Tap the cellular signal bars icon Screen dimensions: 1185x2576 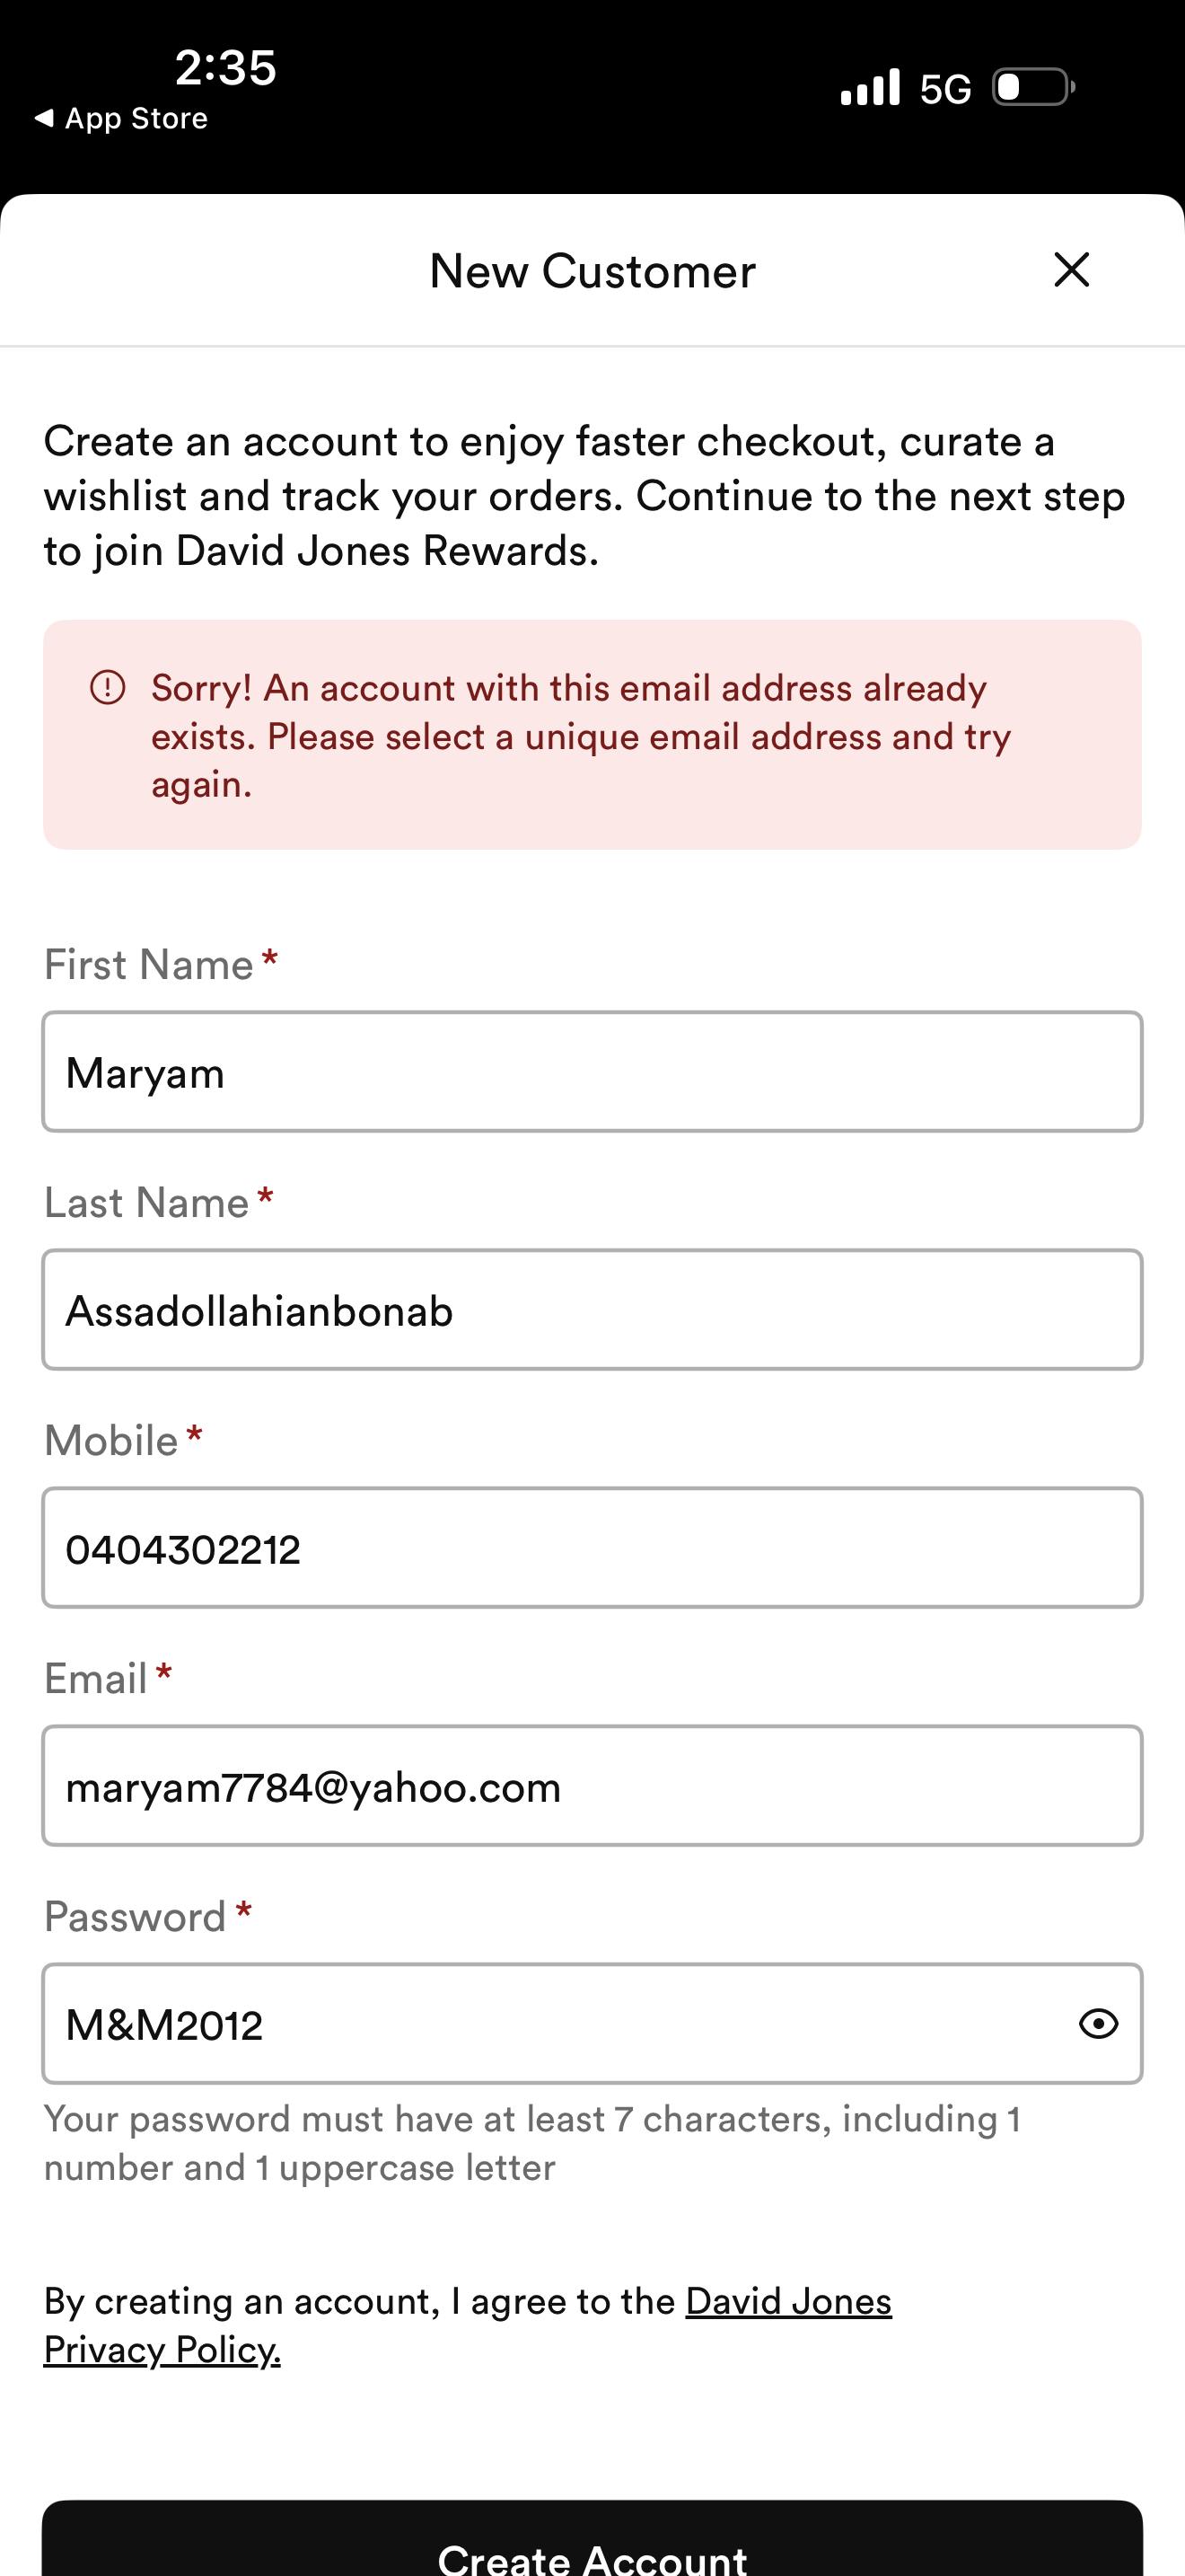coord(870,88)
